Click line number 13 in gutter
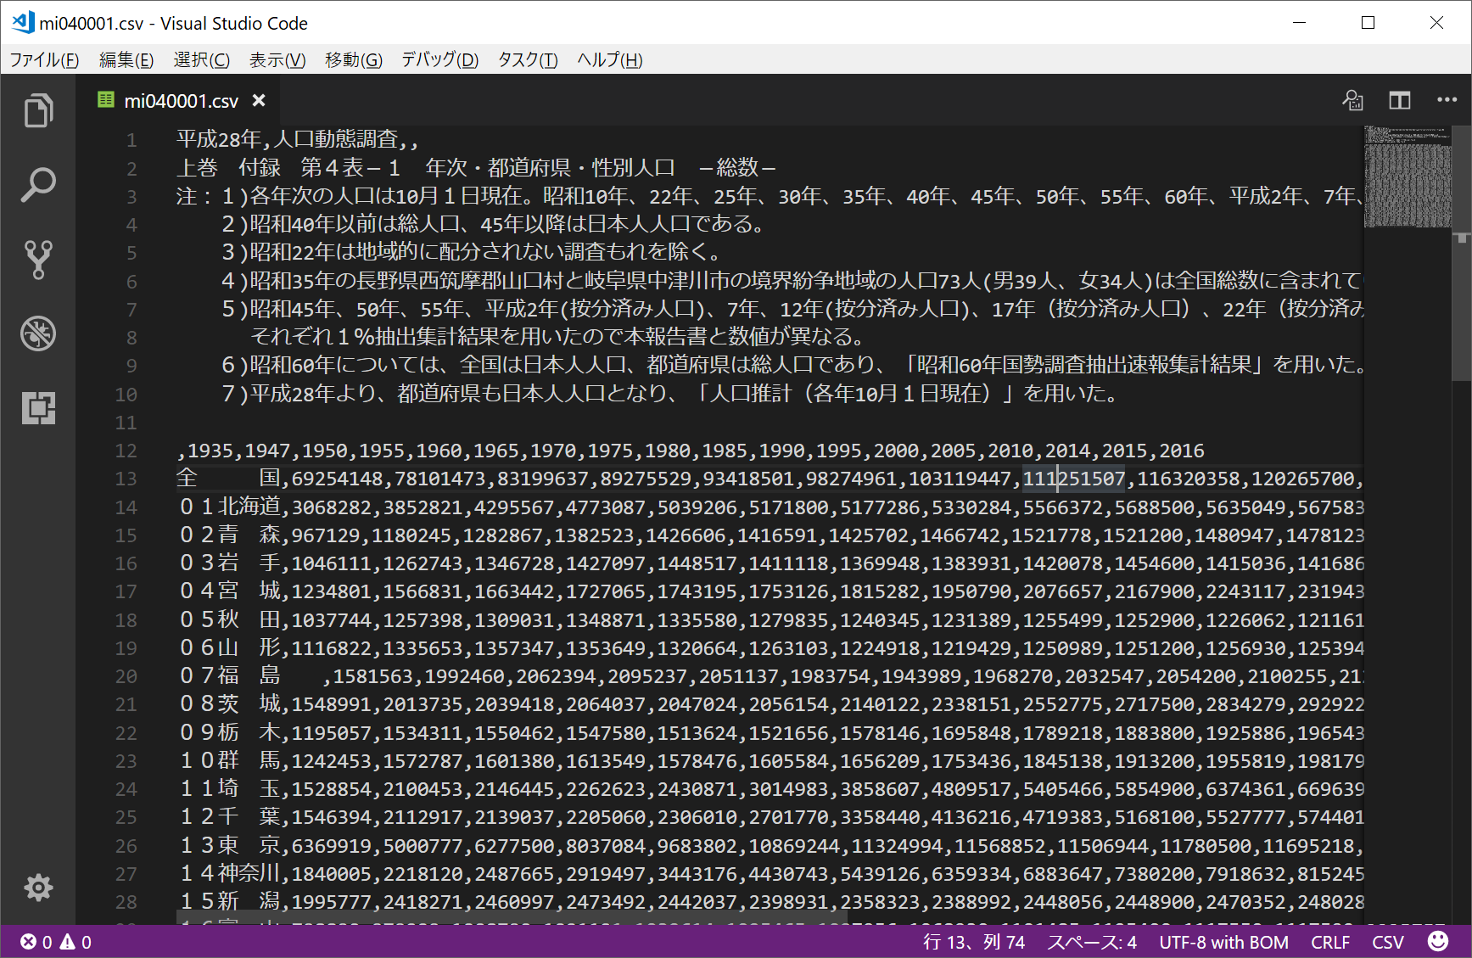Screen dimensions: 1472x958 (126, 479)
